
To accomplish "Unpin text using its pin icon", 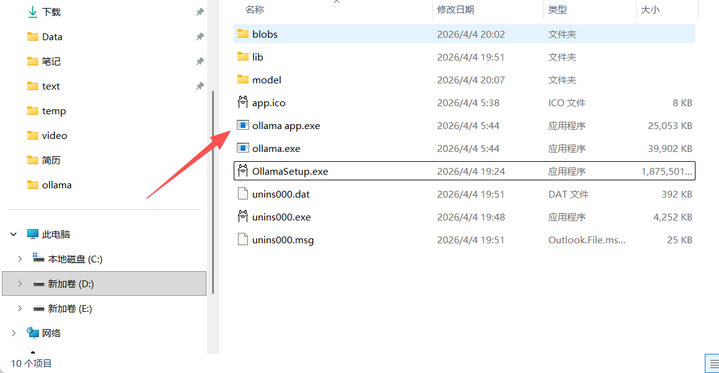I will pyautogui.click(x=200, y=86).
